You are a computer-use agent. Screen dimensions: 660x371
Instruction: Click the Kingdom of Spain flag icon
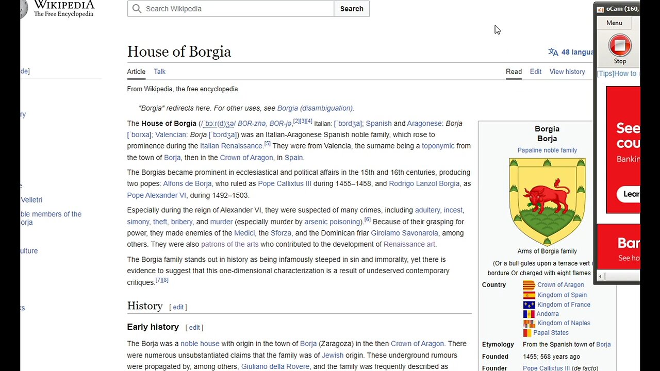pos(529,295)
